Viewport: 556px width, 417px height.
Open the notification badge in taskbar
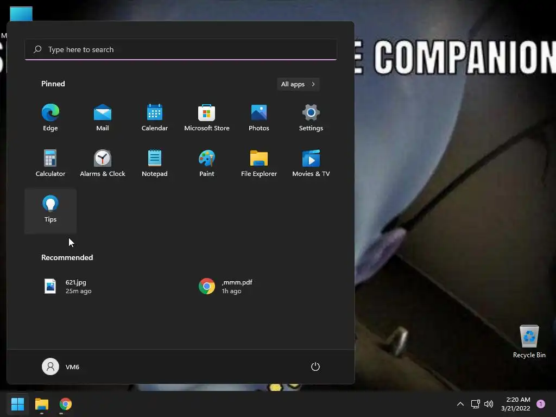(x=541, y=404)
